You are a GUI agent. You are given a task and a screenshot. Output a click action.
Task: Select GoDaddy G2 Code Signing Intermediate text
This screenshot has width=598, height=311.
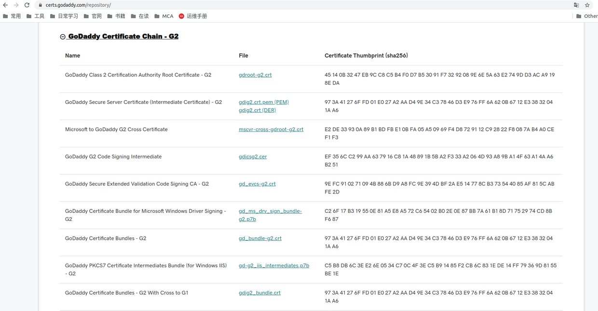coord(113,156)
